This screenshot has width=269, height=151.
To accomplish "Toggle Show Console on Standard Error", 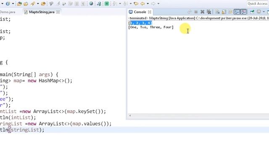I will coord(243,12).
